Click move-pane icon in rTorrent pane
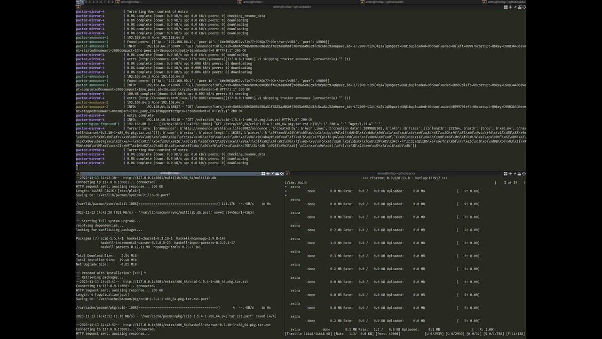This screenshot has width=602, height=339. pos(510,174)
